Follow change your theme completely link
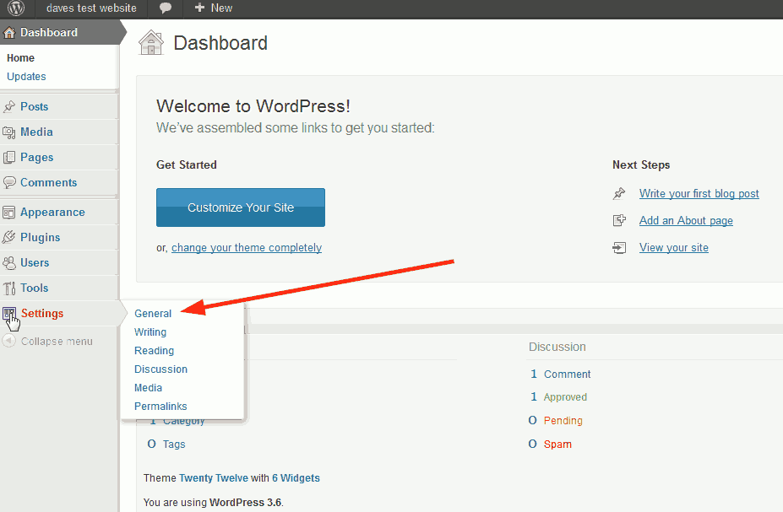The width and height of the screenshot is (783, 512). point(247,248)
